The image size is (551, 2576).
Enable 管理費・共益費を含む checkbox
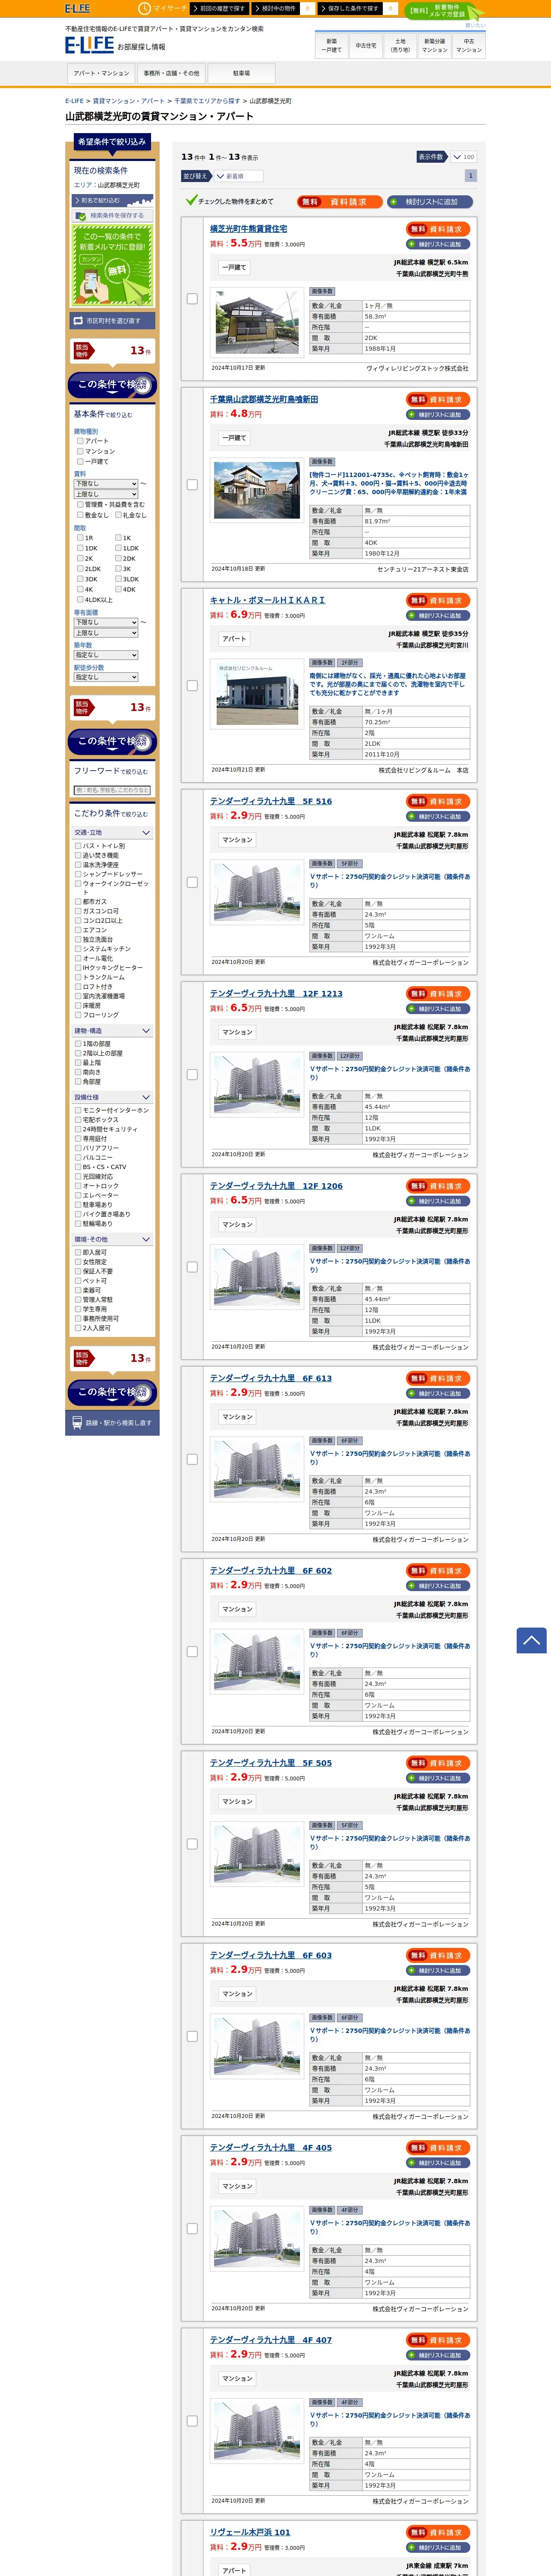(80, 505)
